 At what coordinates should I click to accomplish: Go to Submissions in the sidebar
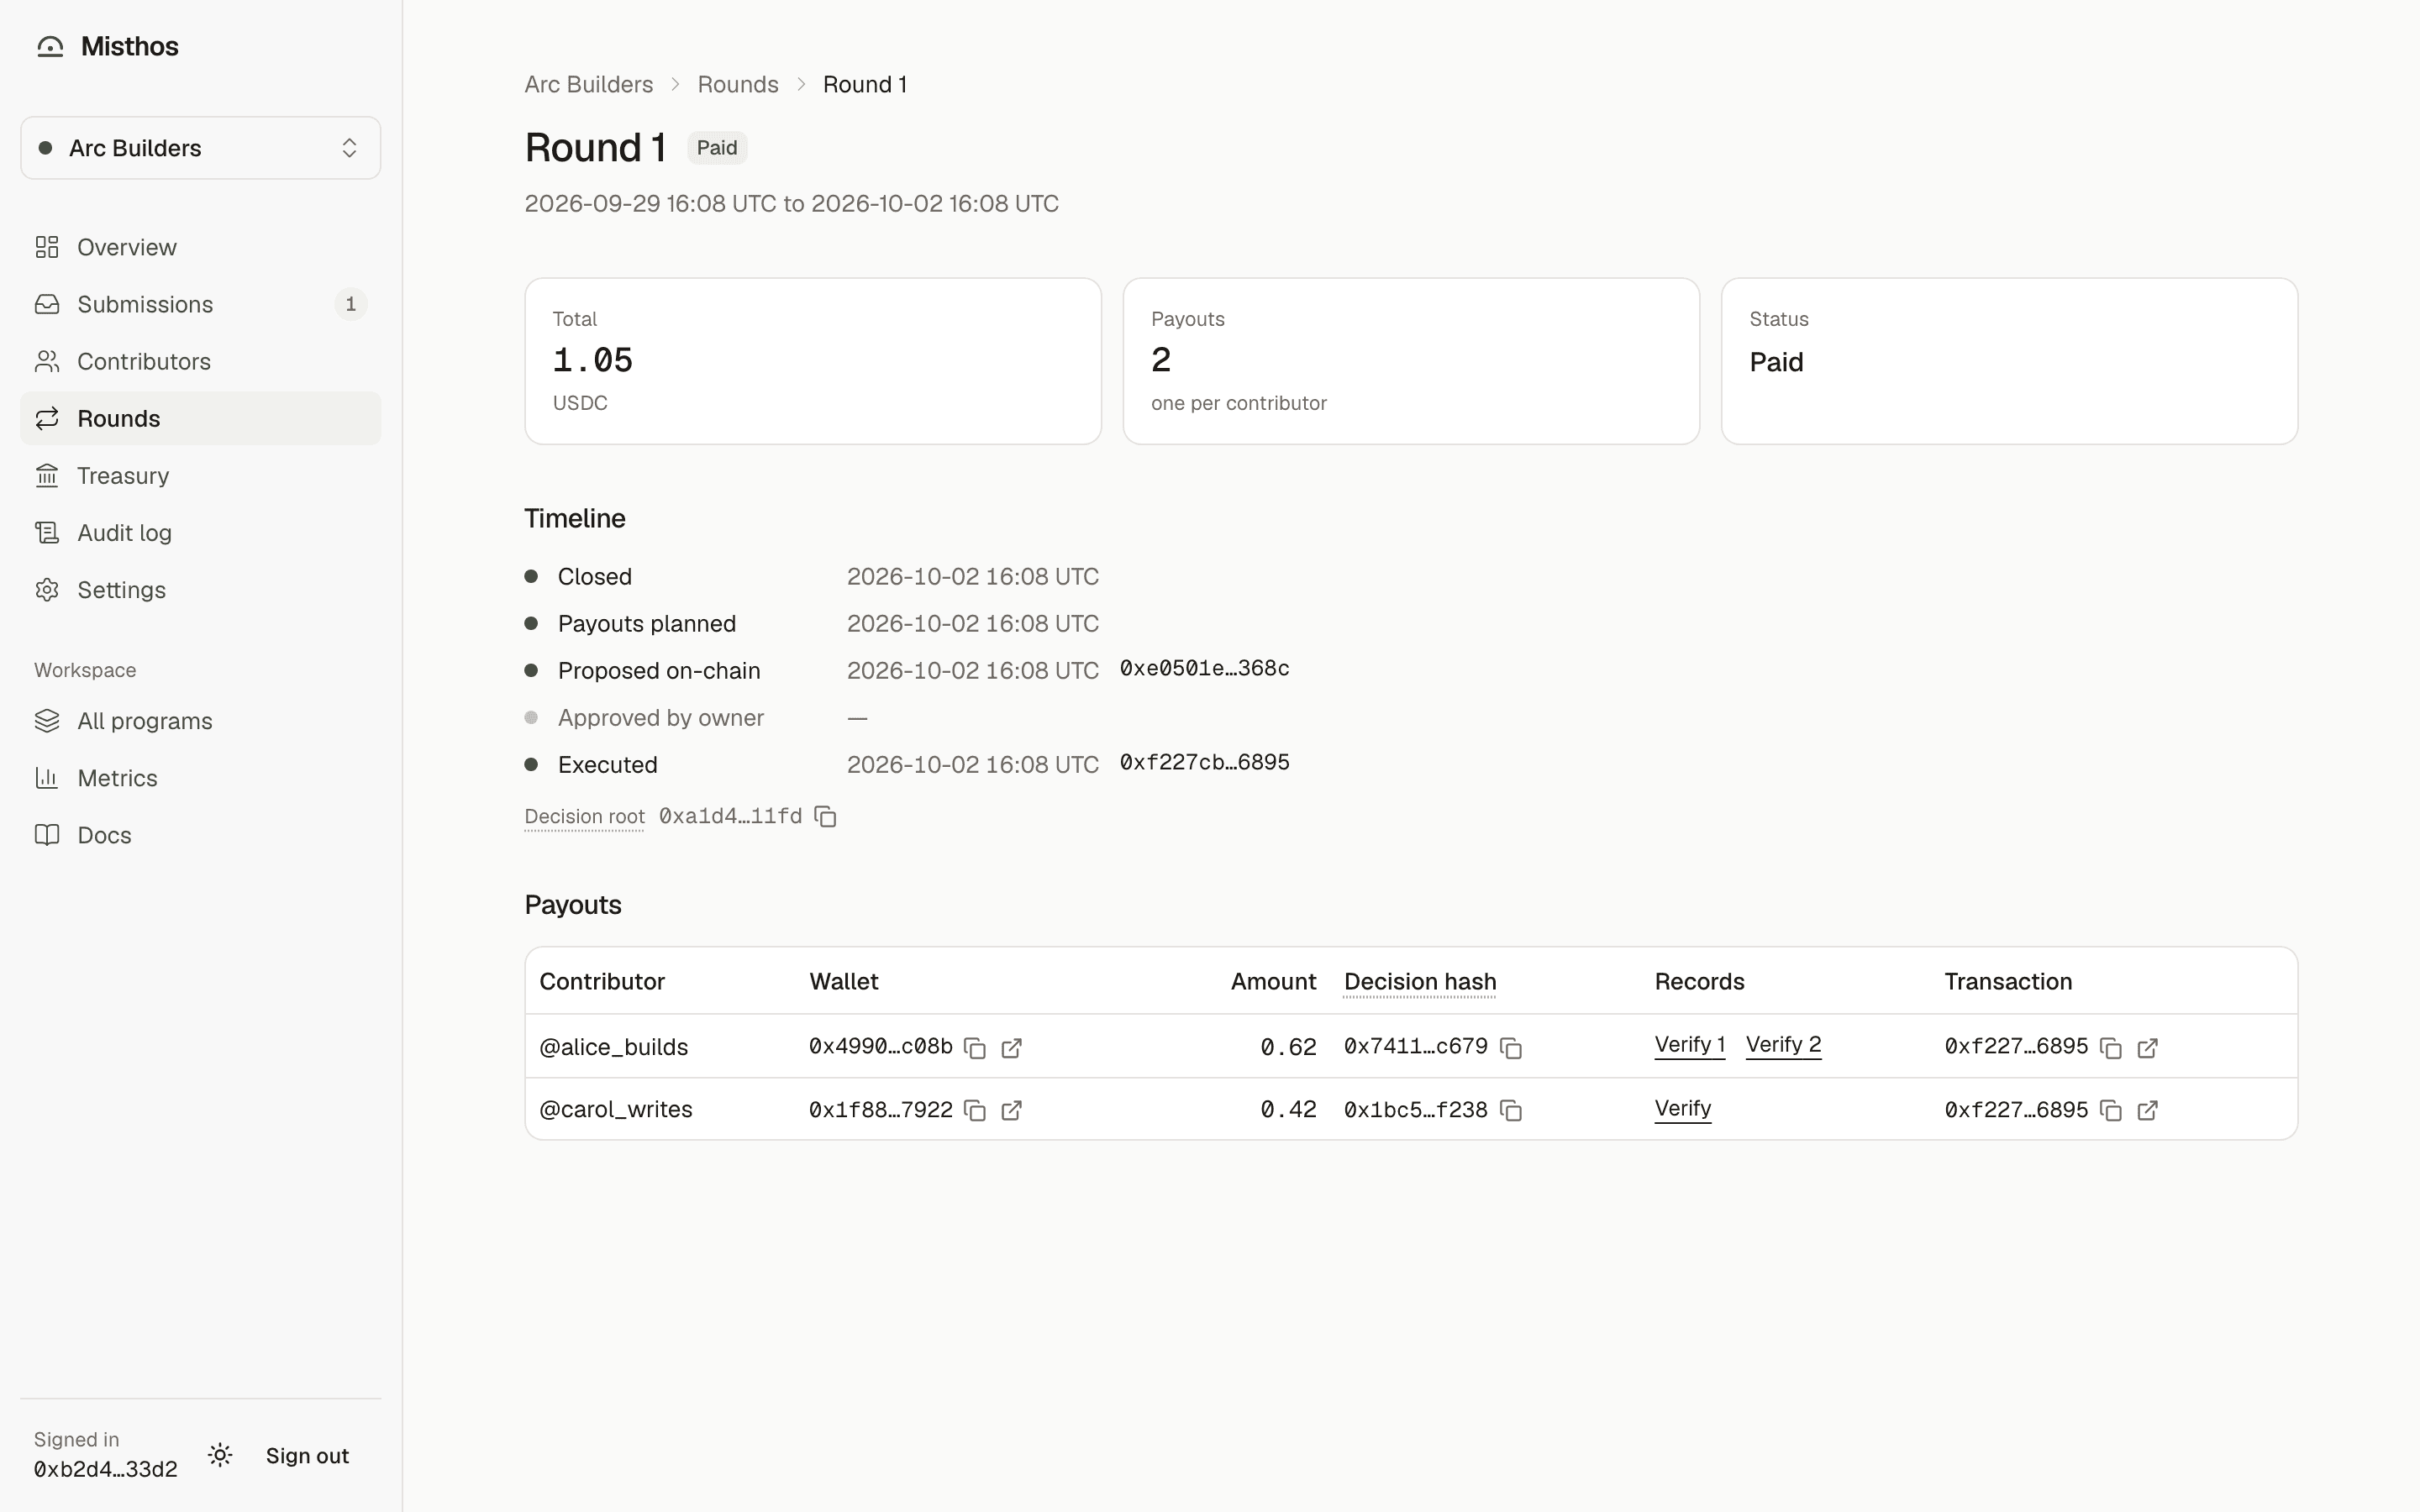(200, 304)
